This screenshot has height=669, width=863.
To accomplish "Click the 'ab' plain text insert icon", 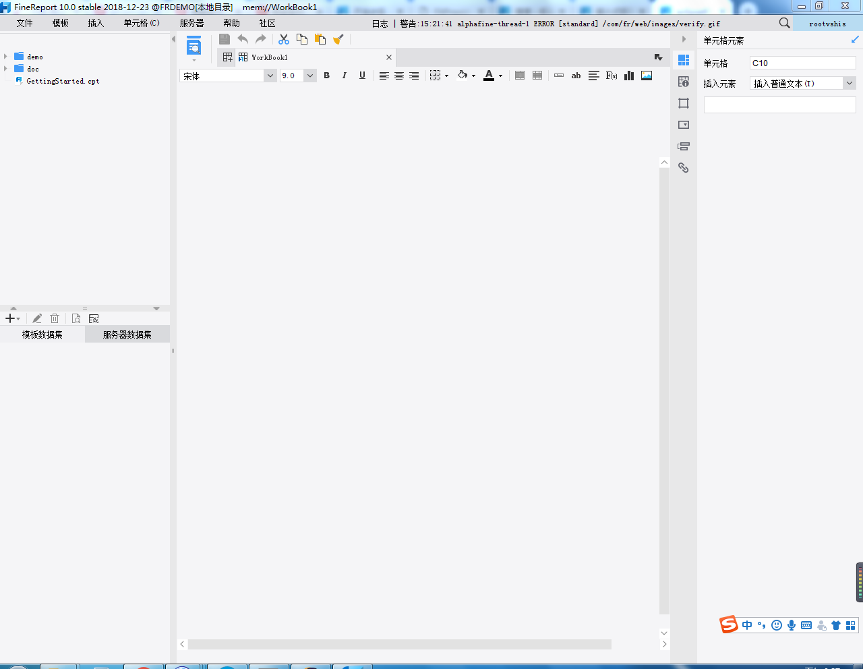I will [576, 76].
